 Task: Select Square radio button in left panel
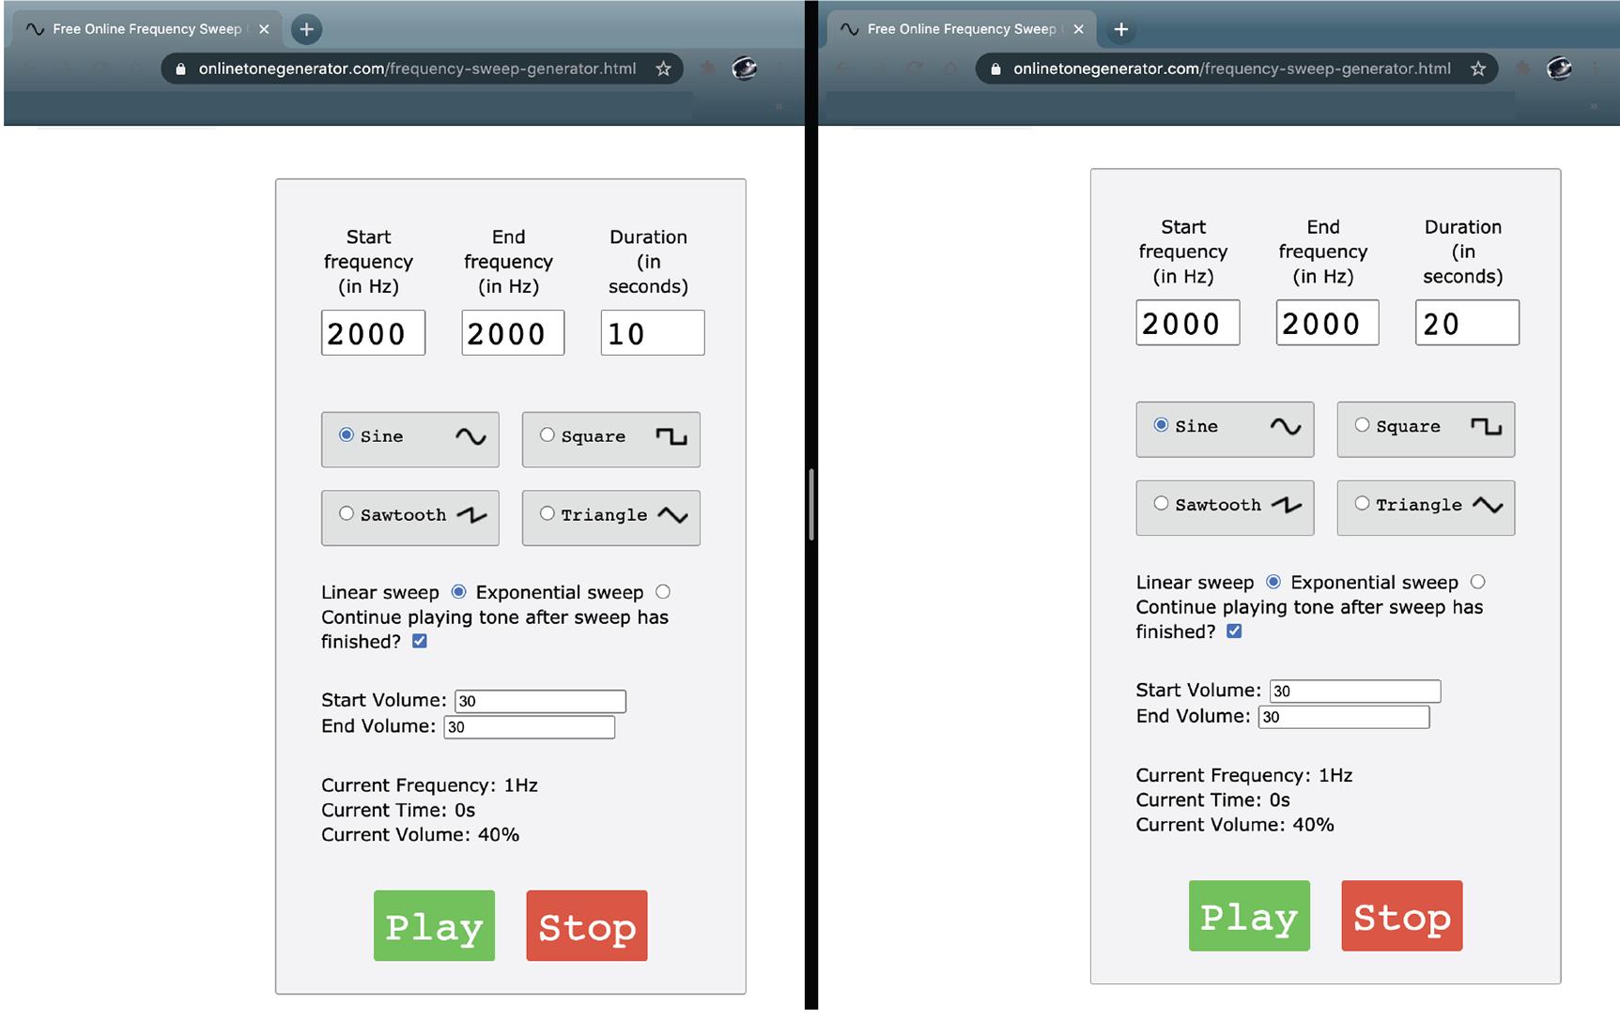click(x=548, y=434)
